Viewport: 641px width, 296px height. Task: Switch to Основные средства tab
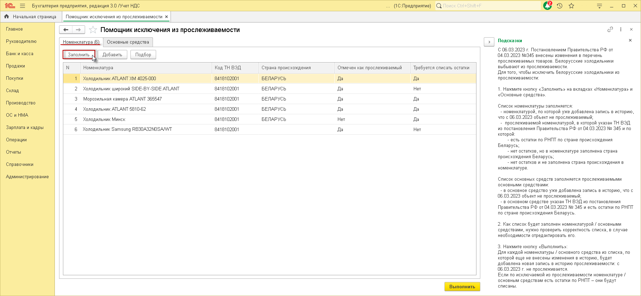[128, 42]
